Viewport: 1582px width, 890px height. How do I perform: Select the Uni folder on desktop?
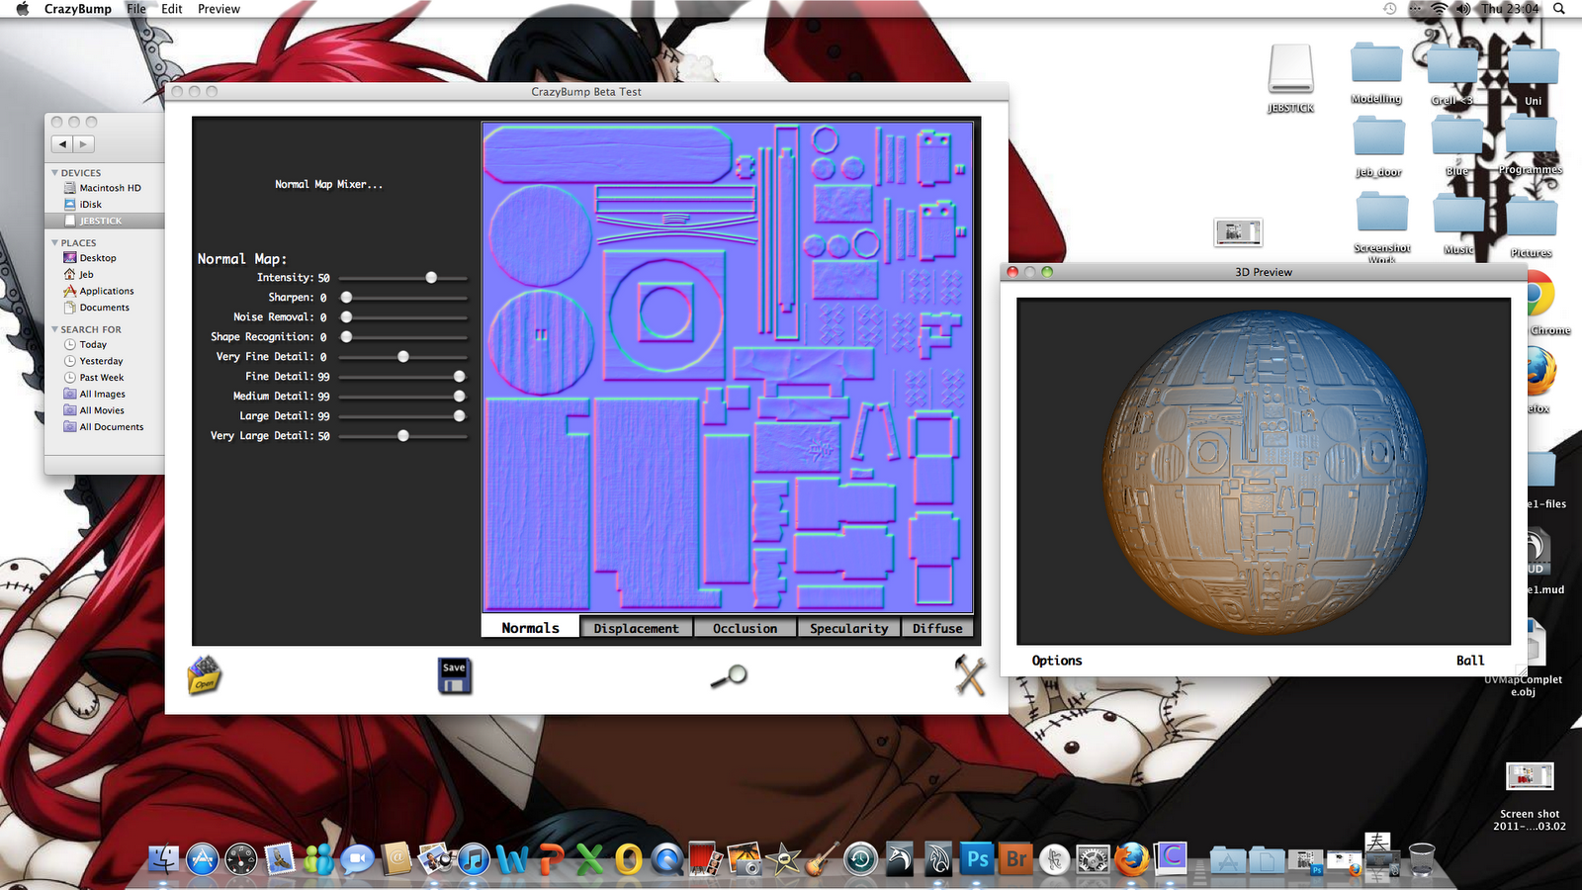click(1533, 75)
